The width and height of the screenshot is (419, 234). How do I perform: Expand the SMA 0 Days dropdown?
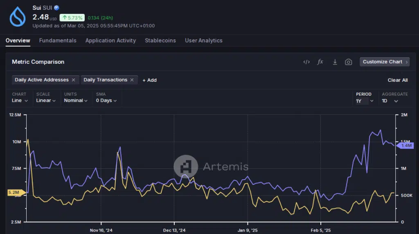coord(106,101)
